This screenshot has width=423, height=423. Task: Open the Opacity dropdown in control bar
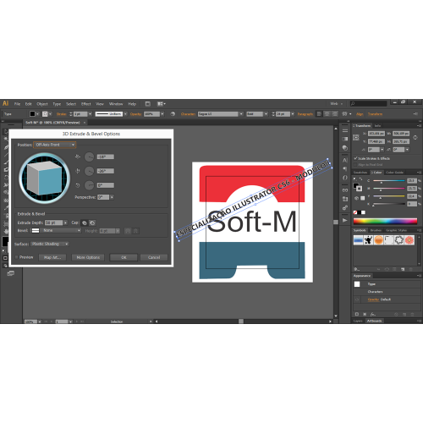click(162, 114)
